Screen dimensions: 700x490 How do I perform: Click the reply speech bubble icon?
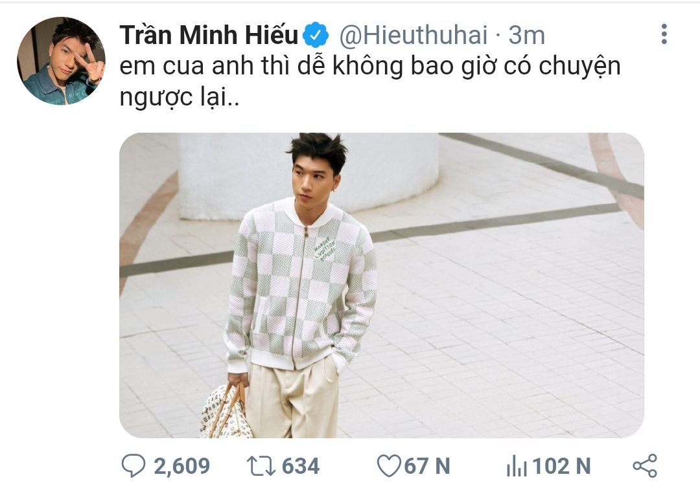point(134,465)
